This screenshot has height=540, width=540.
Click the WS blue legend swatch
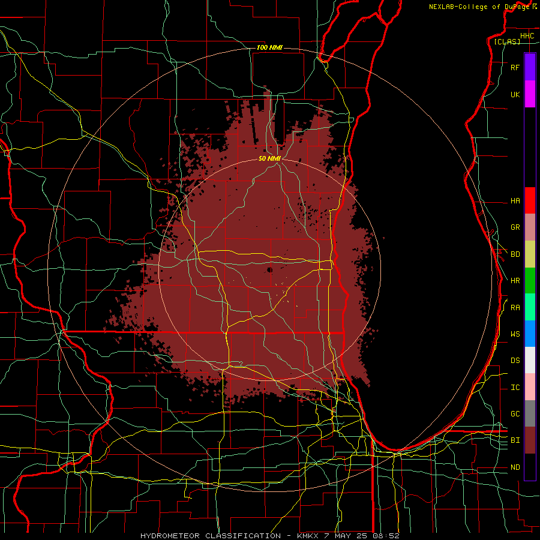point(530,334)
